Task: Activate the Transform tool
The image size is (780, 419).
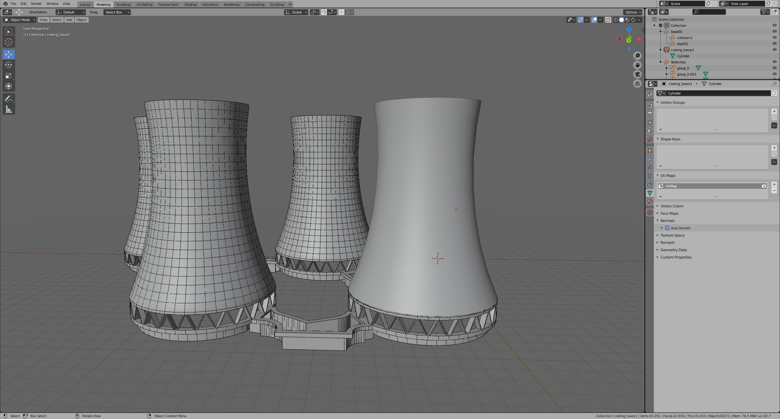Action: [x=9, y=86]
